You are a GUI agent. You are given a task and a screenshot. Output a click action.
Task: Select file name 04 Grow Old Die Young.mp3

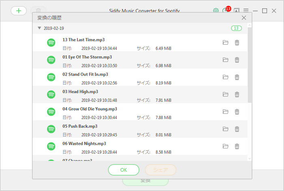coord(90,109)
